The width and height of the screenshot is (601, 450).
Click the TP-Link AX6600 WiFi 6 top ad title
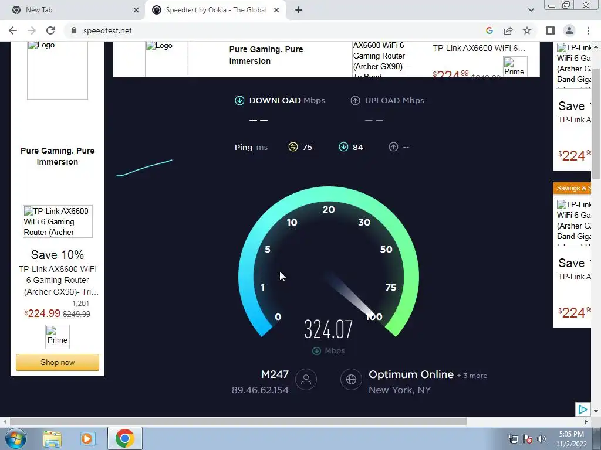pyautogui.click(x=479, y=48)
